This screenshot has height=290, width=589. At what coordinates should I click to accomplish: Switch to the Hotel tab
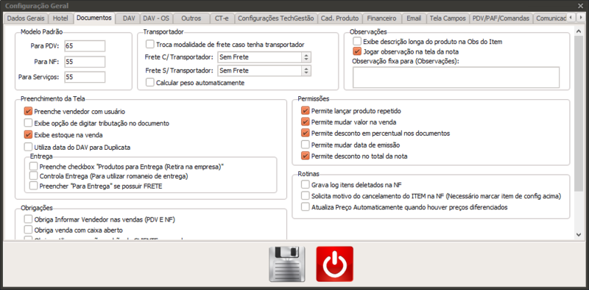click(60, 18)
